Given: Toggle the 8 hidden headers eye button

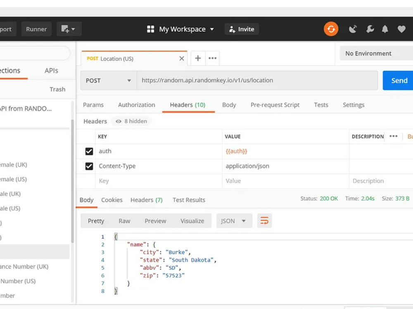Looking at the screenshot, I should 131,121.
